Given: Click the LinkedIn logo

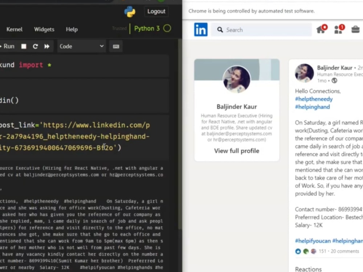Looking at the screenshot, I should (x=201, y=29).
